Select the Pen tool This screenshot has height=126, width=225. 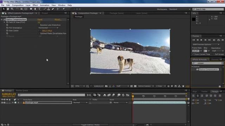35,9
